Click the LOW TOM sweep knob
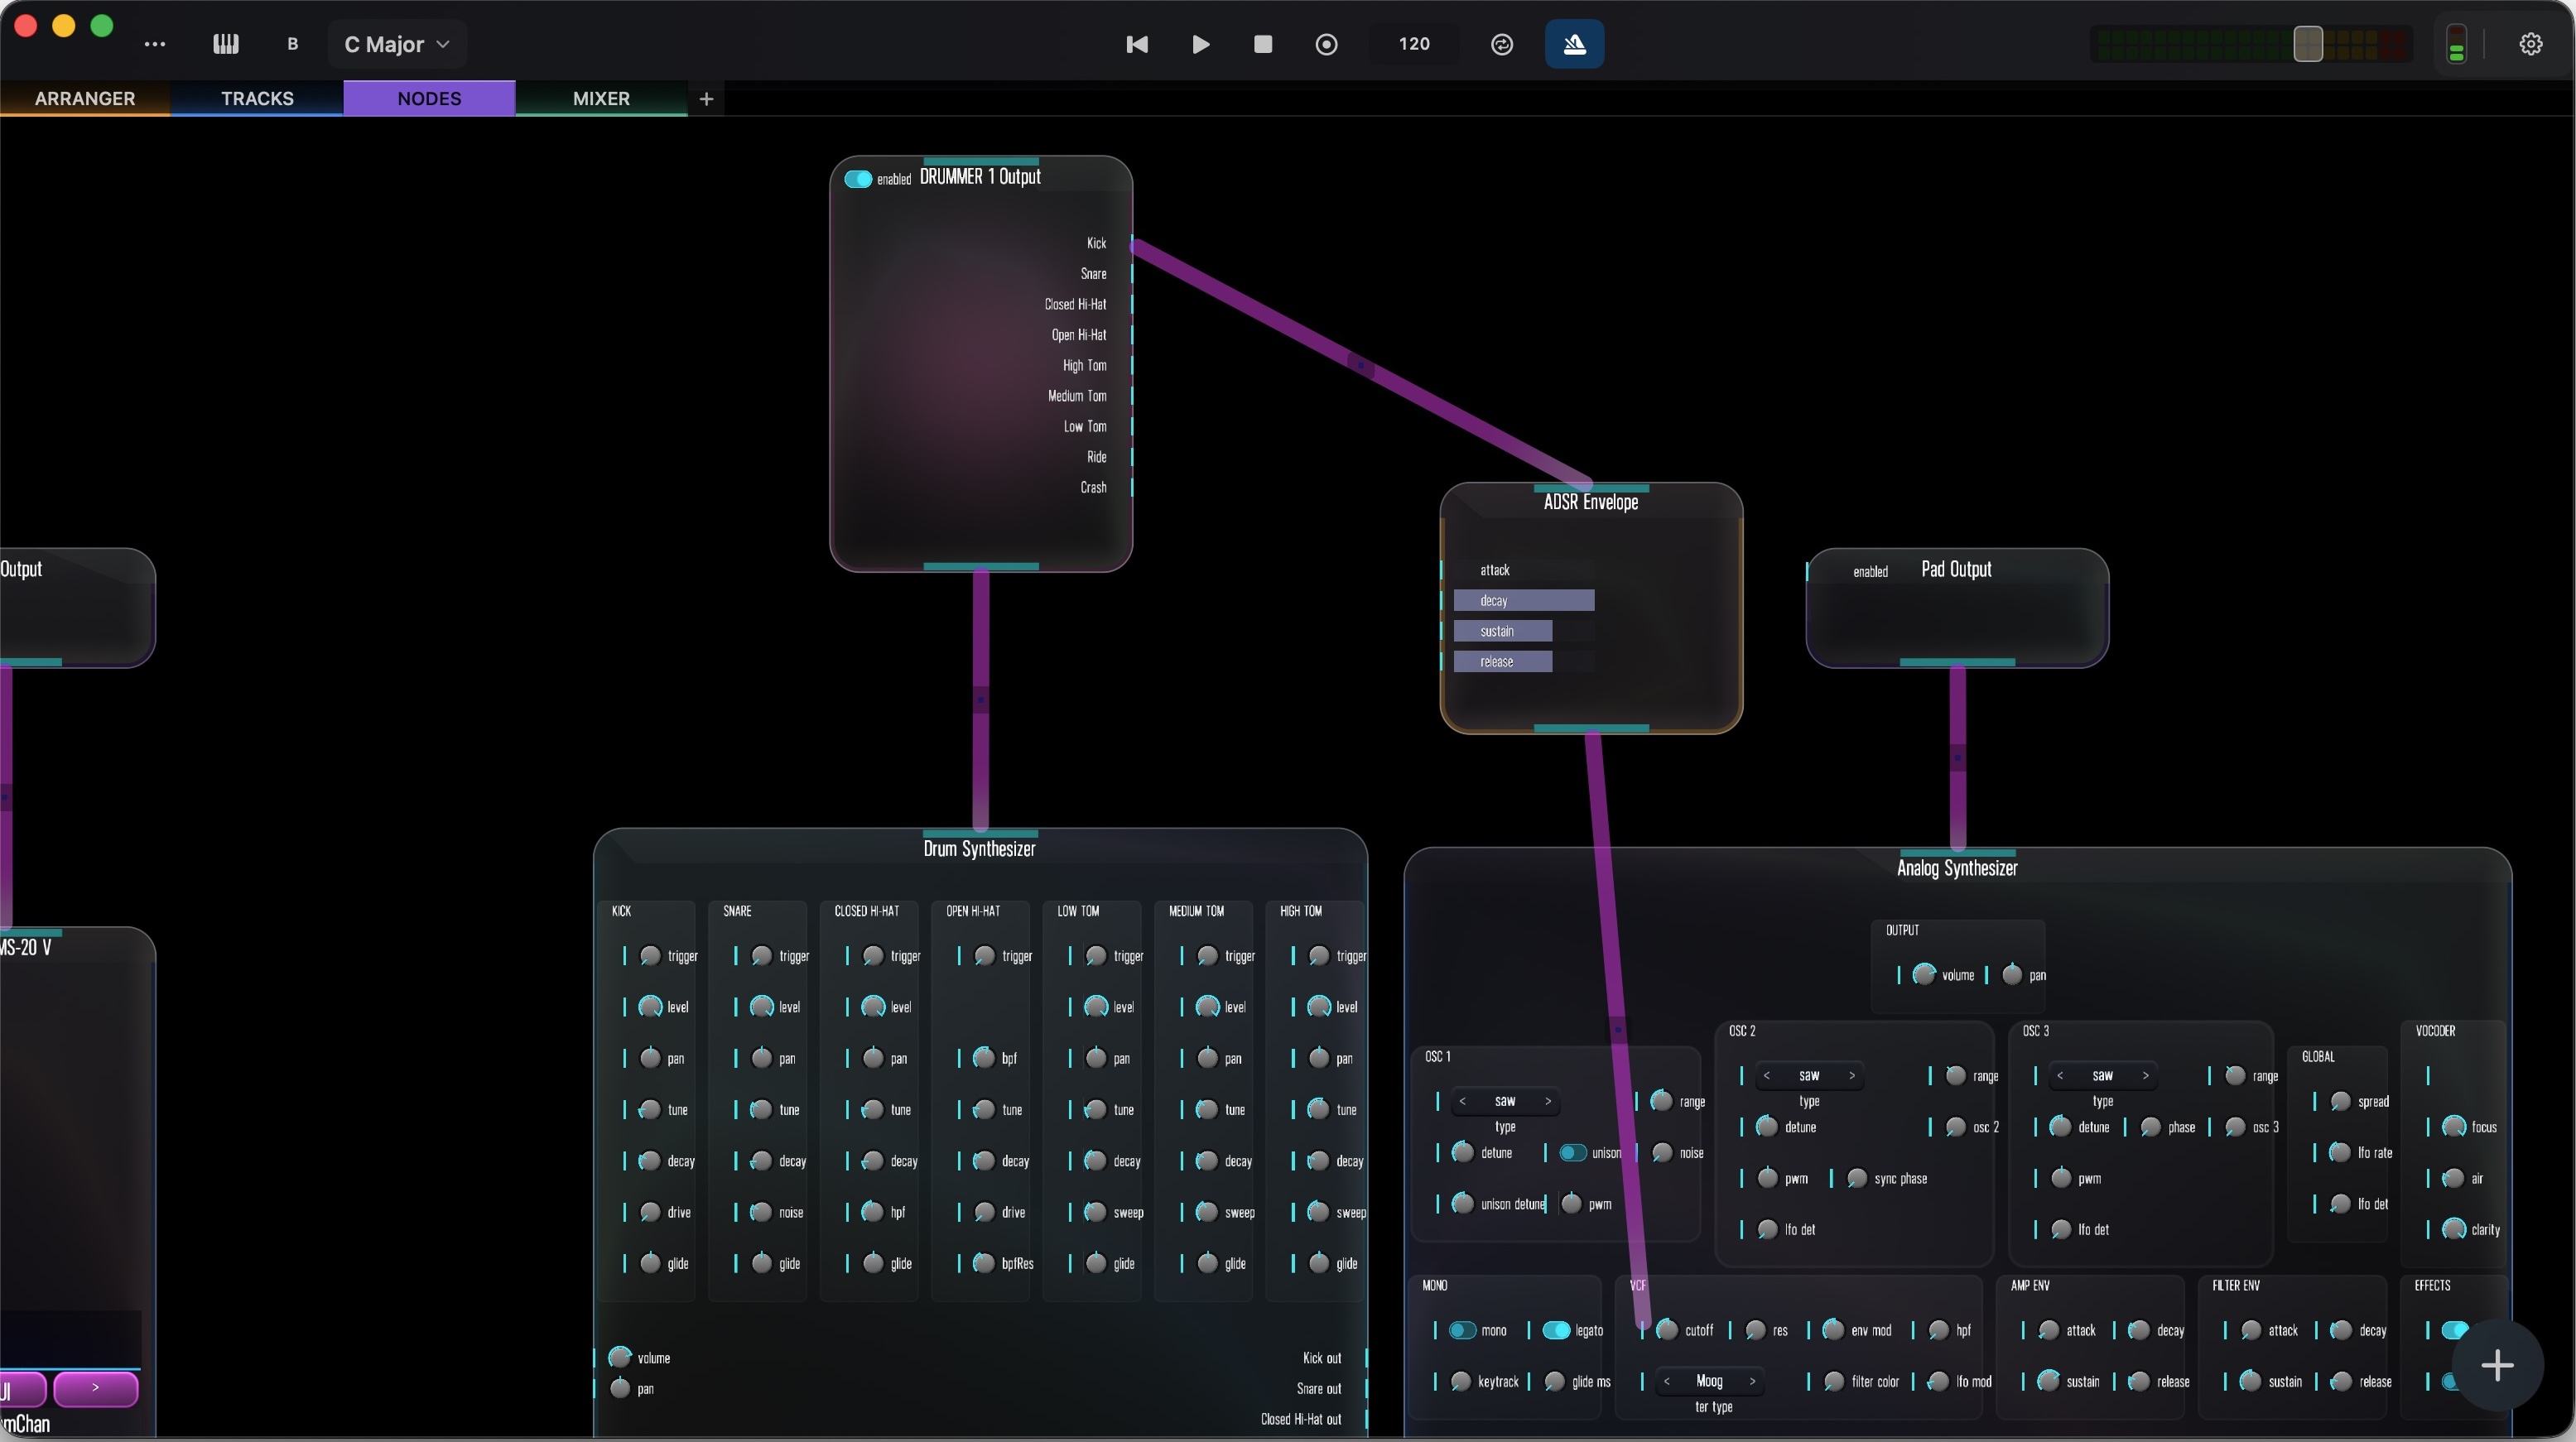2576x1442 pixels. [x=1096, y=1212]
